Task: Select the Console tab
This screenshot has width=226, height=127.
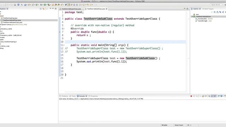Action: tap(82, 96)
